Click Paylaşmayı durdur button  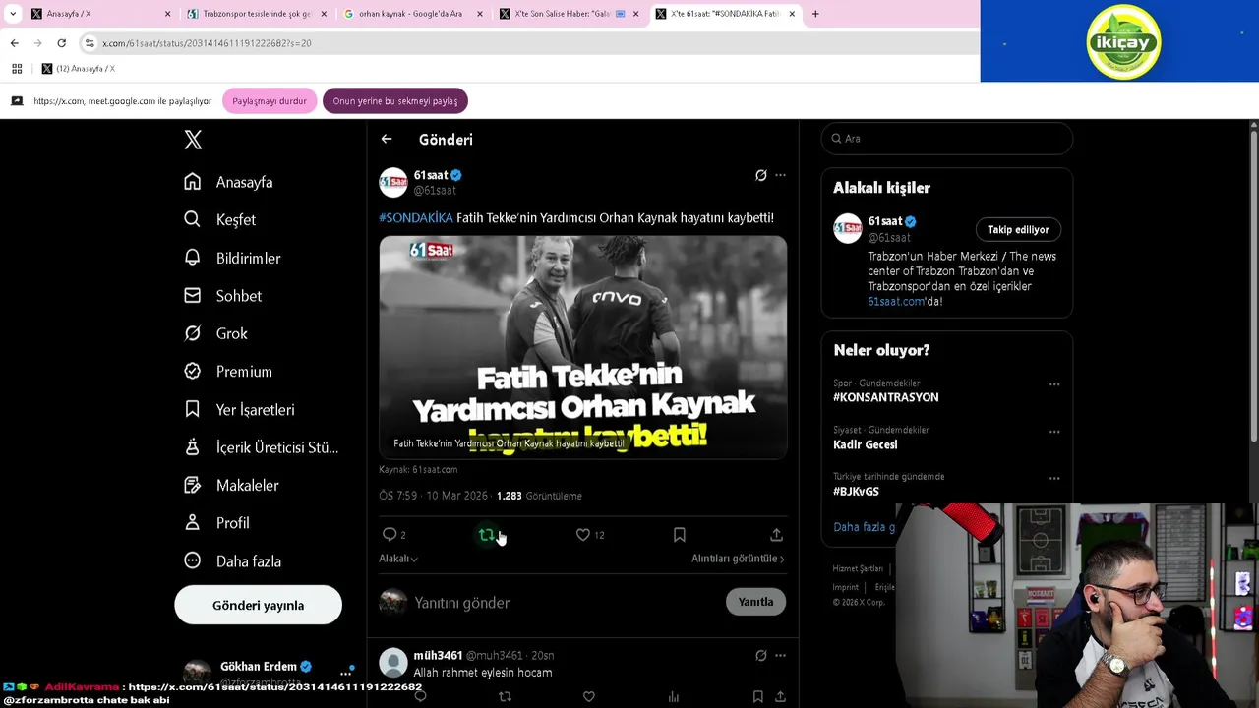270,101
